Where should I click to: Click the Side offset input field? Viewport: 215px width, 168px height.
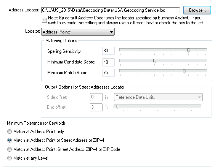tap(96, 97)
